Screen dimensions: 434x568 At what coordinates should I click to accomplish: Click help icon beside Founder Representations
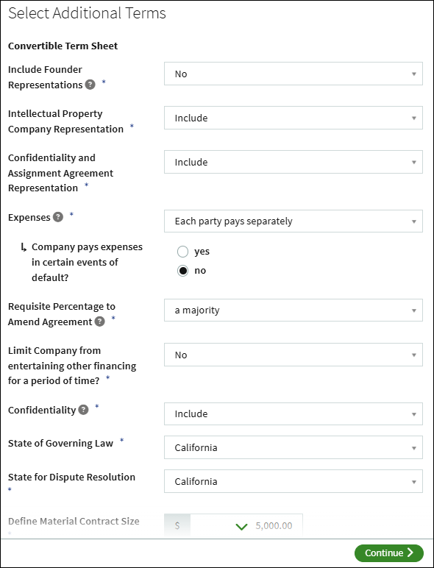(90, 85)
